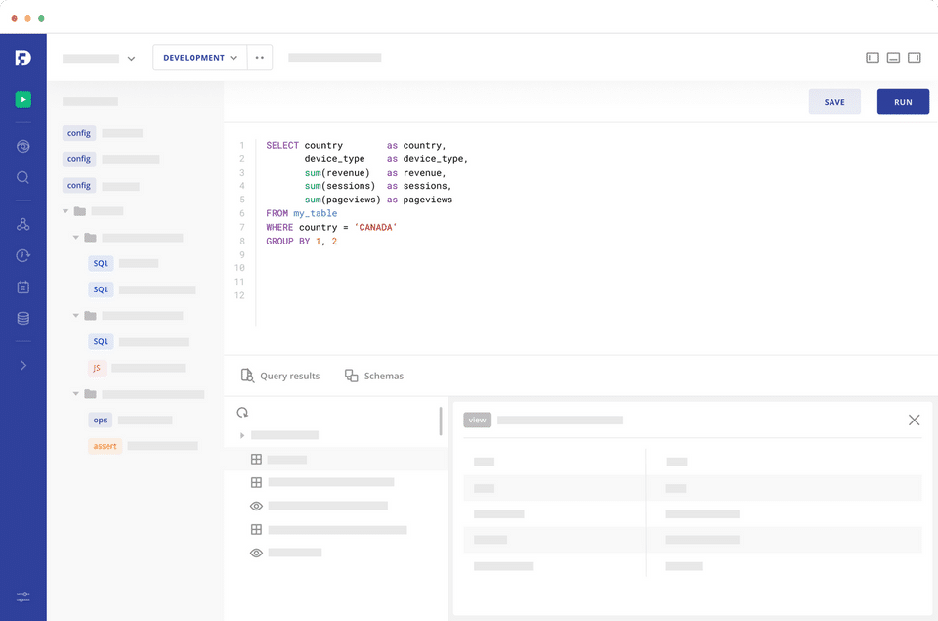The height and width of the screenshot is (621, 938).
Task: Toggle right panel layout icon
Action: coord(915,58)
